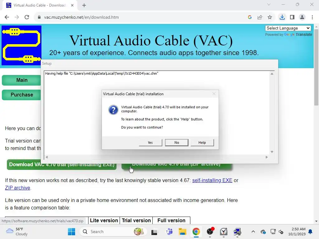Click the Trial version table header

(136, 221)
